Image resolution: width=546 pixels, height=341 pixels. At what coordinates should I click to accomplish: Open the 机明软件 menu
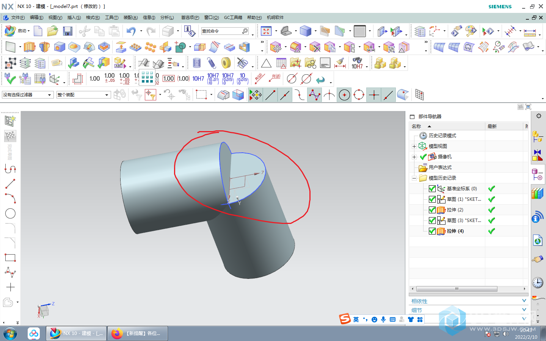point(275,17)
